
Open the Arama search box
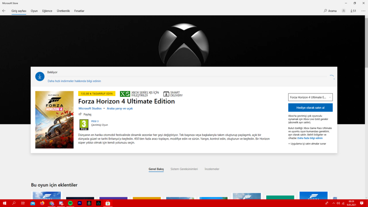[330, 11]
